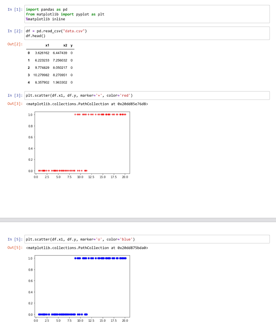Screen dimensions: 276x325
Task: Click the In [3] red scatter code cell
Action: [147, 96]
